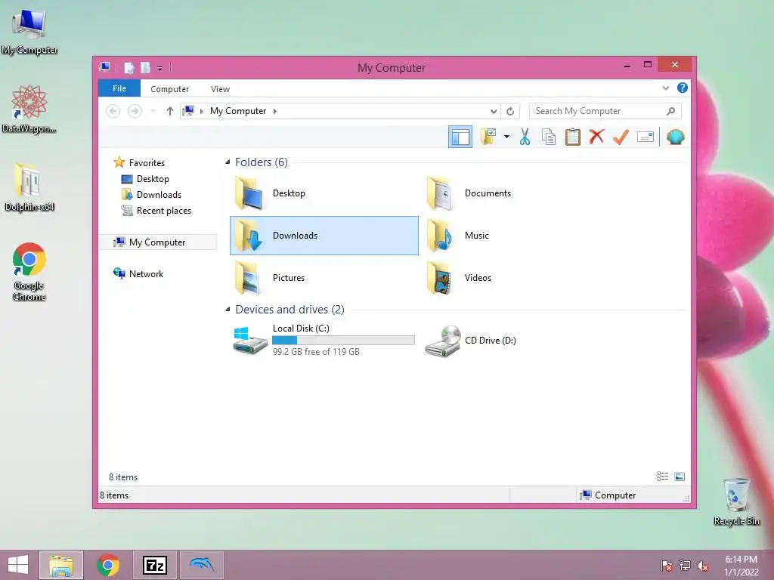Click the folder options toolbar icon
The image size is (774, 580).
pyautogui.click(x=488, y=137)
